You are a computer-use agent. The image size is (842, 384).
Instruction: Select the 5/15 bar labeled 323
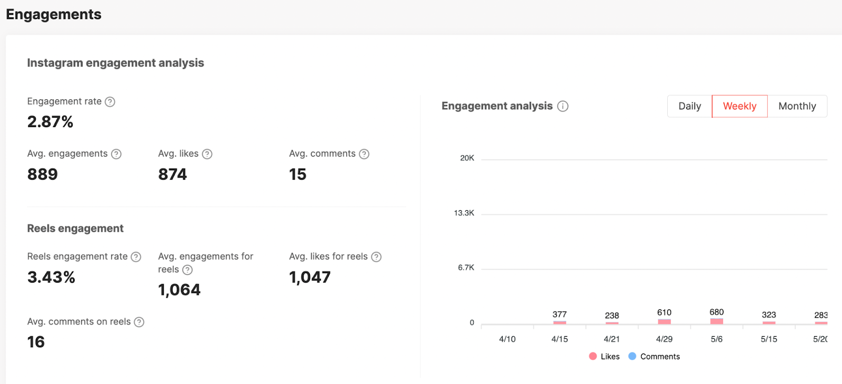pyautogui.click(x=769, y=323)
